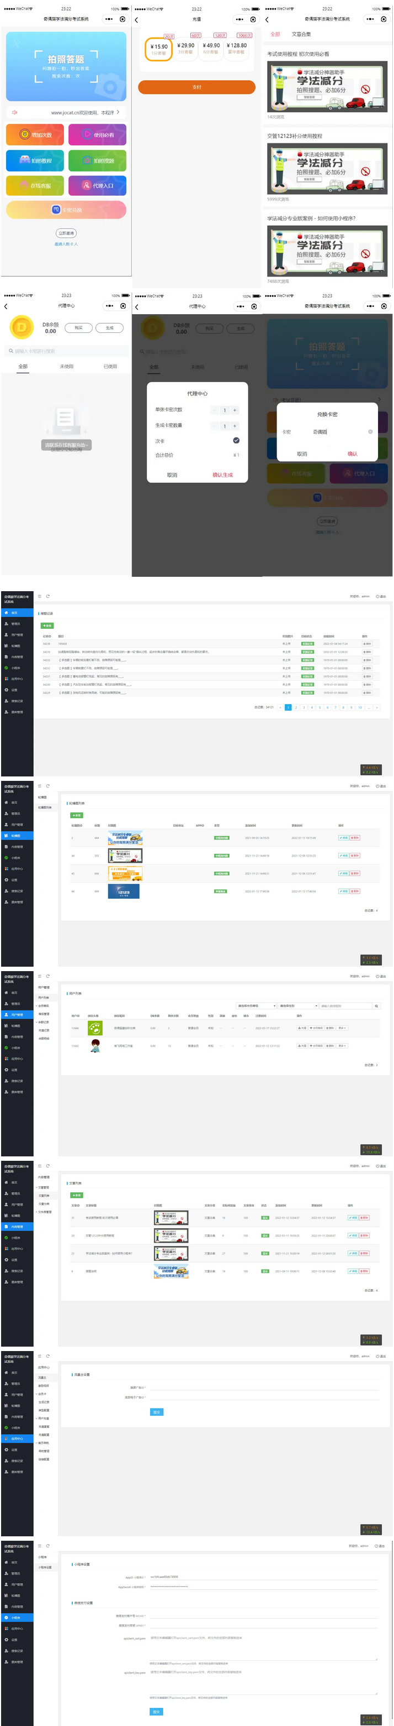Open the 卡密兑换 redemption bar
The image size is (394, 1726).
(x=66, y=210)
